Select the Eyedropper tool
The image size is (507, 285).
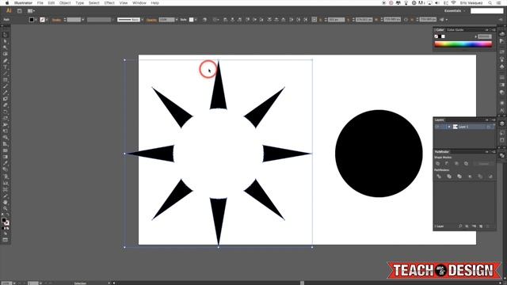6,163
